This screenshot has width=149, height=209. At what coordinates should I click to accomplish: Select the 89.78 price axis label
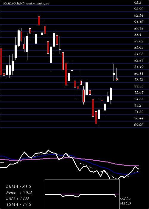(139, 28)
